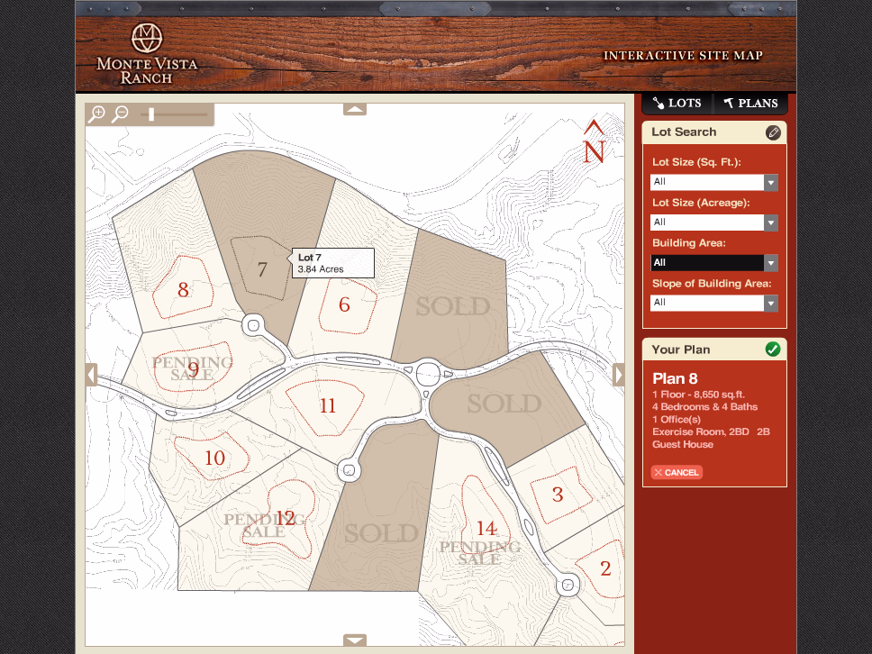Viewport: 872px width, 654px height.
Task: Select pending Lot 12 on the map
Action: (285, 518)
